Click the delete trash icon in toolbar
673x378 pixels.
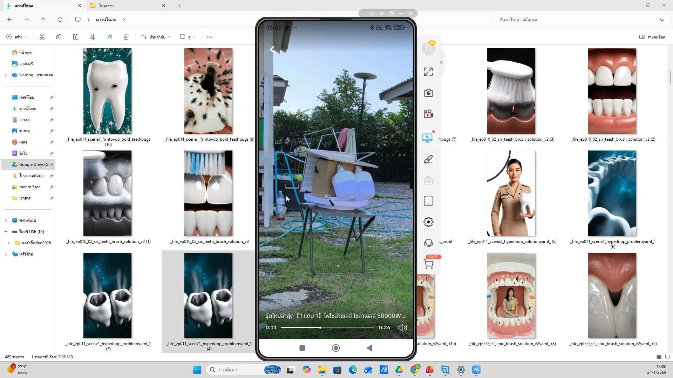click(126, 37)
